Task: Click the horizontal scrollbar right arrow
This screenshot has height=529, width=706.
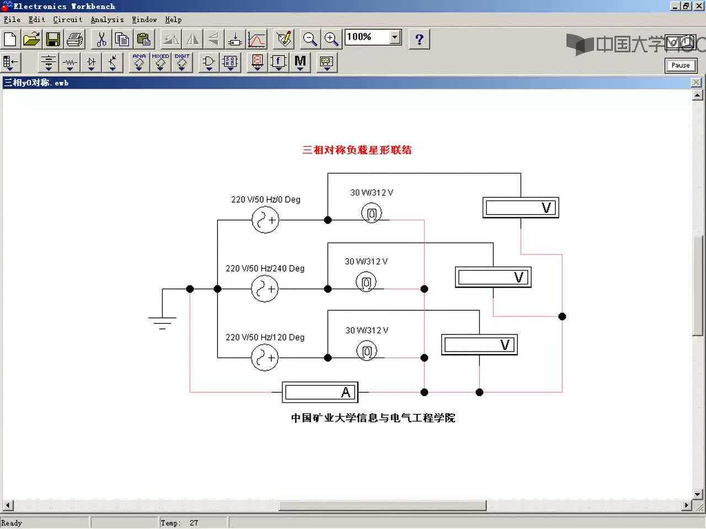Action: [687, 505]
